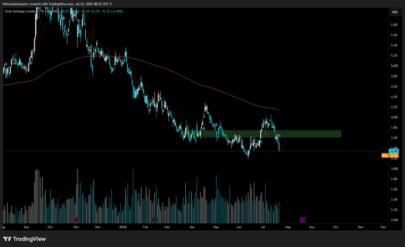Click the orange Pre 3.33 pre-market tag
The width and height of the screenshot is (405, 247).
[390, 155]
